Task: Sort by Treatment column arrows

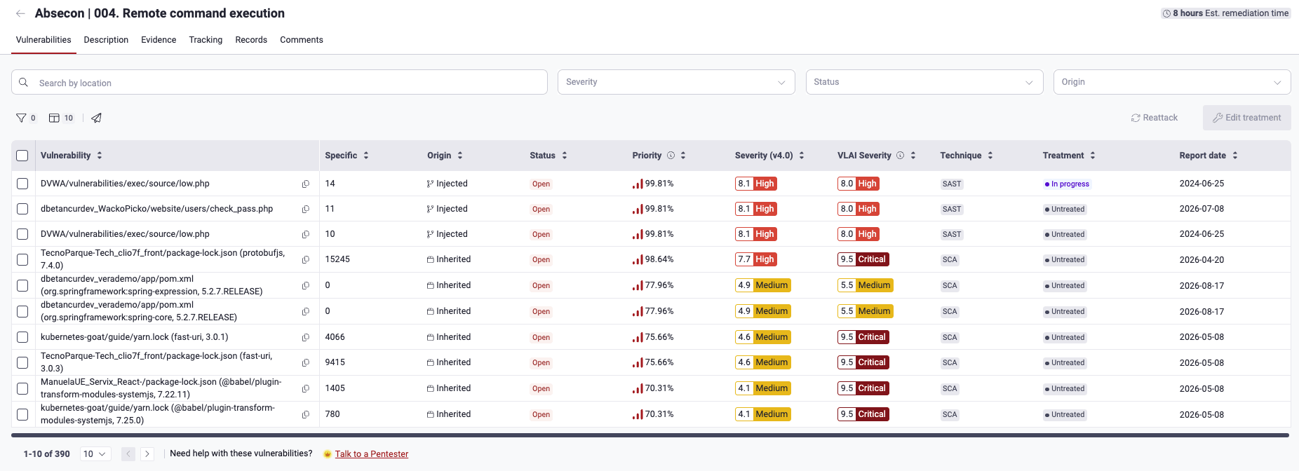Action: (1093, 156)
